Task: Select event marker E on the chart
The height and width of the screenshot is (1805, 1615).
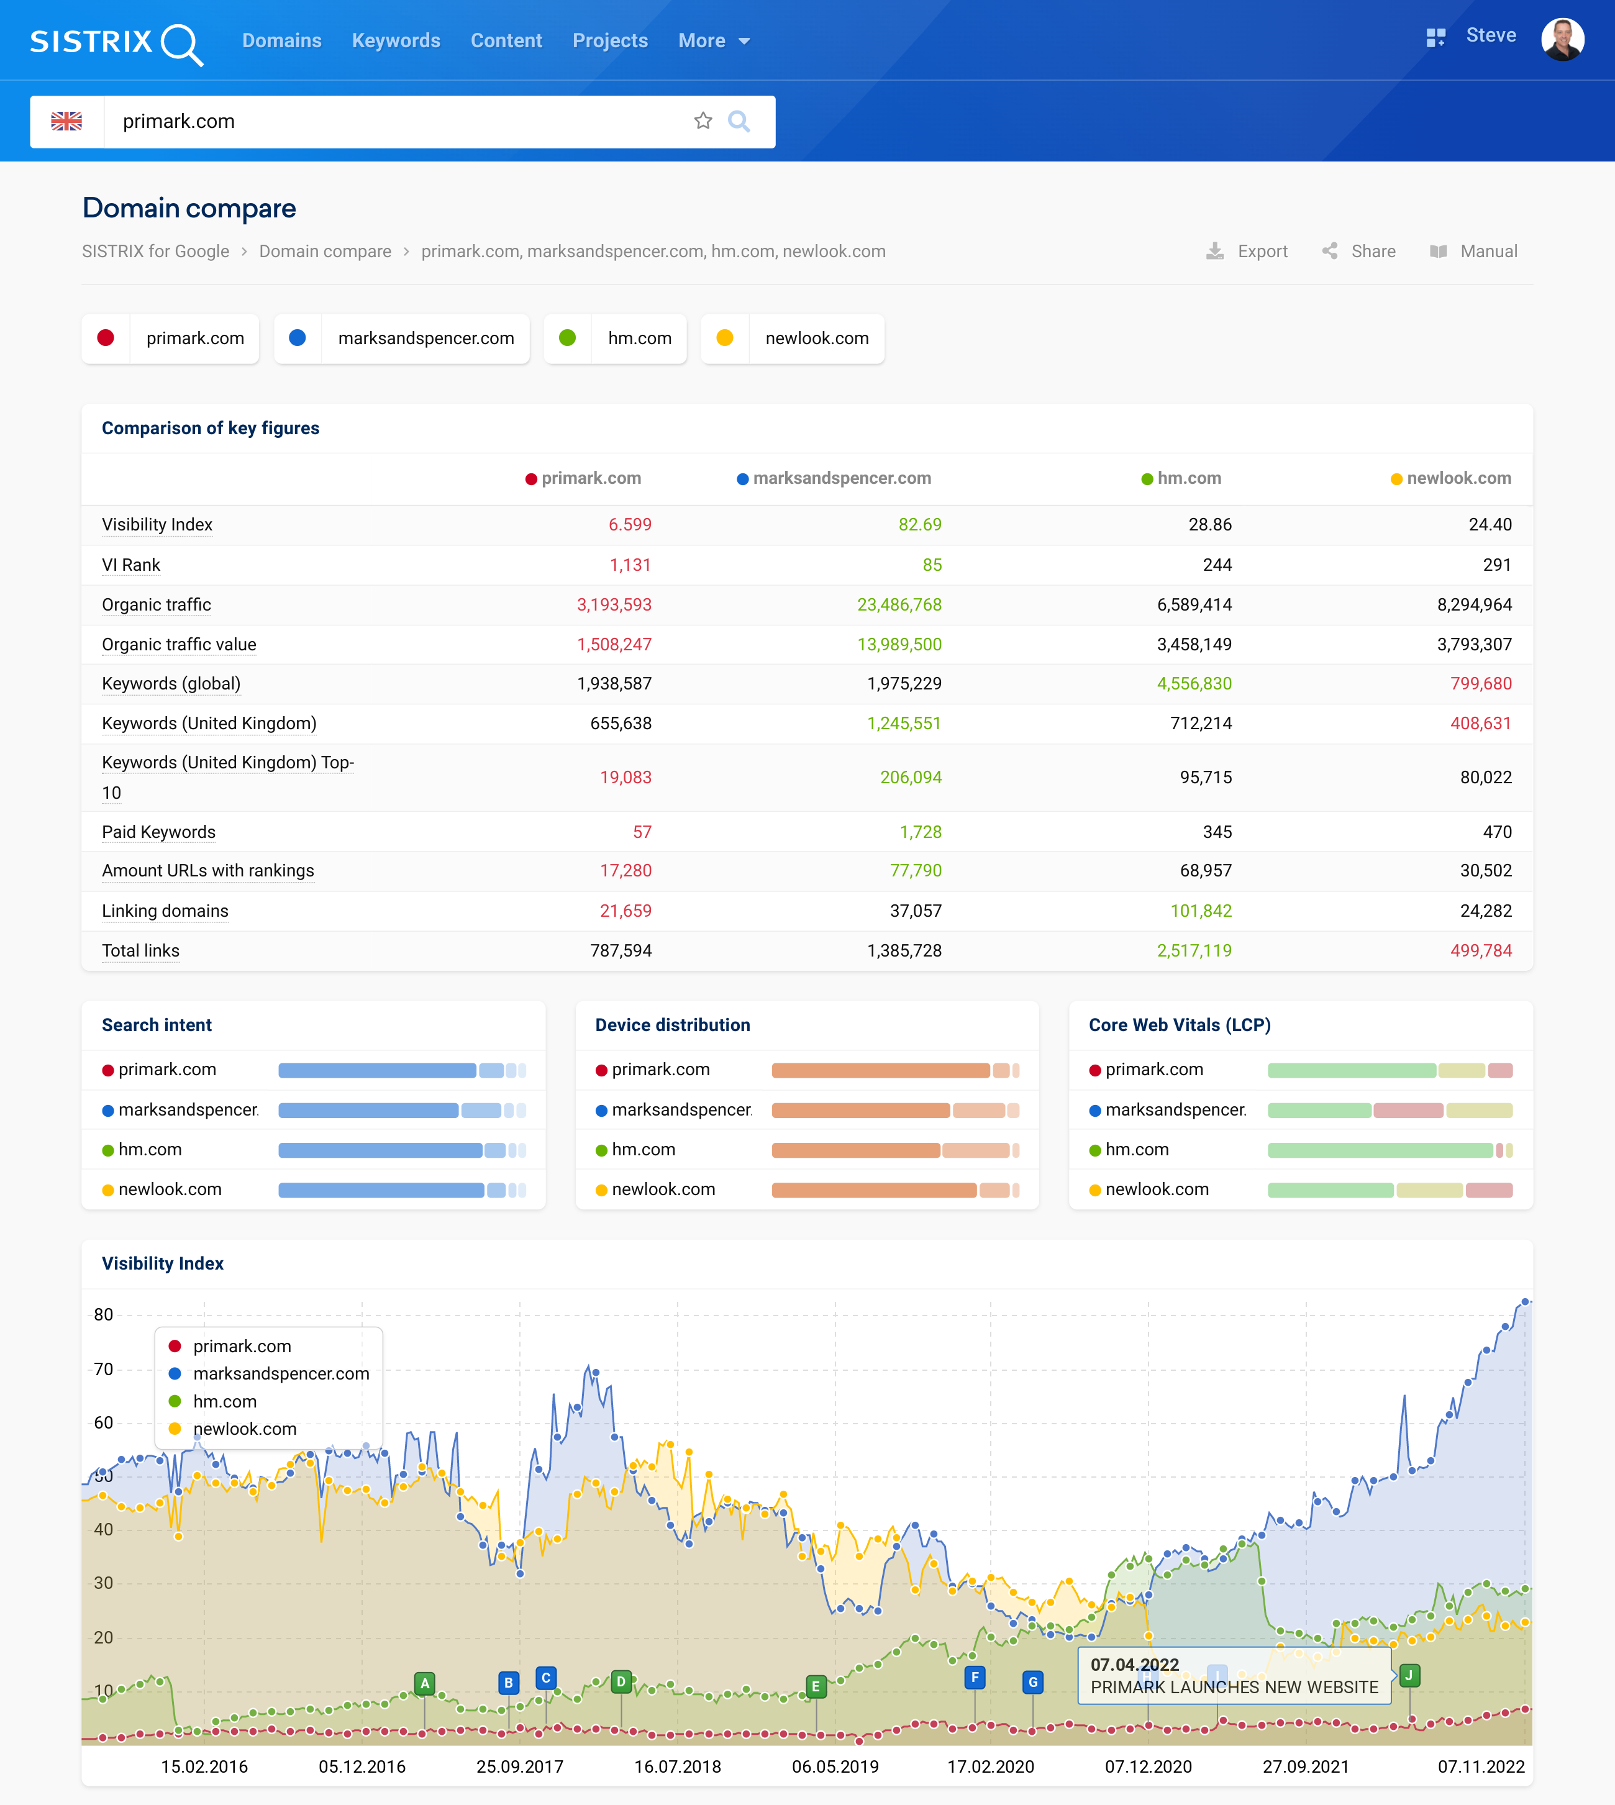Action: tap(816, 1686)
